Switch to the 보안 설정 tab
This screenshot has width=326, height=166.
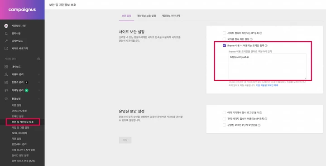[x=126, y=16]
